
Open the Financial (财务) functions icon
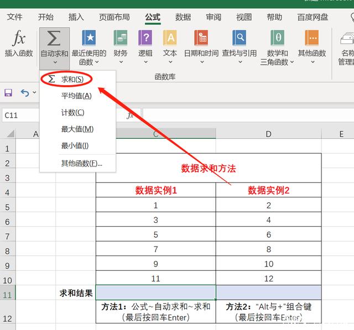[x=121, y=38]
